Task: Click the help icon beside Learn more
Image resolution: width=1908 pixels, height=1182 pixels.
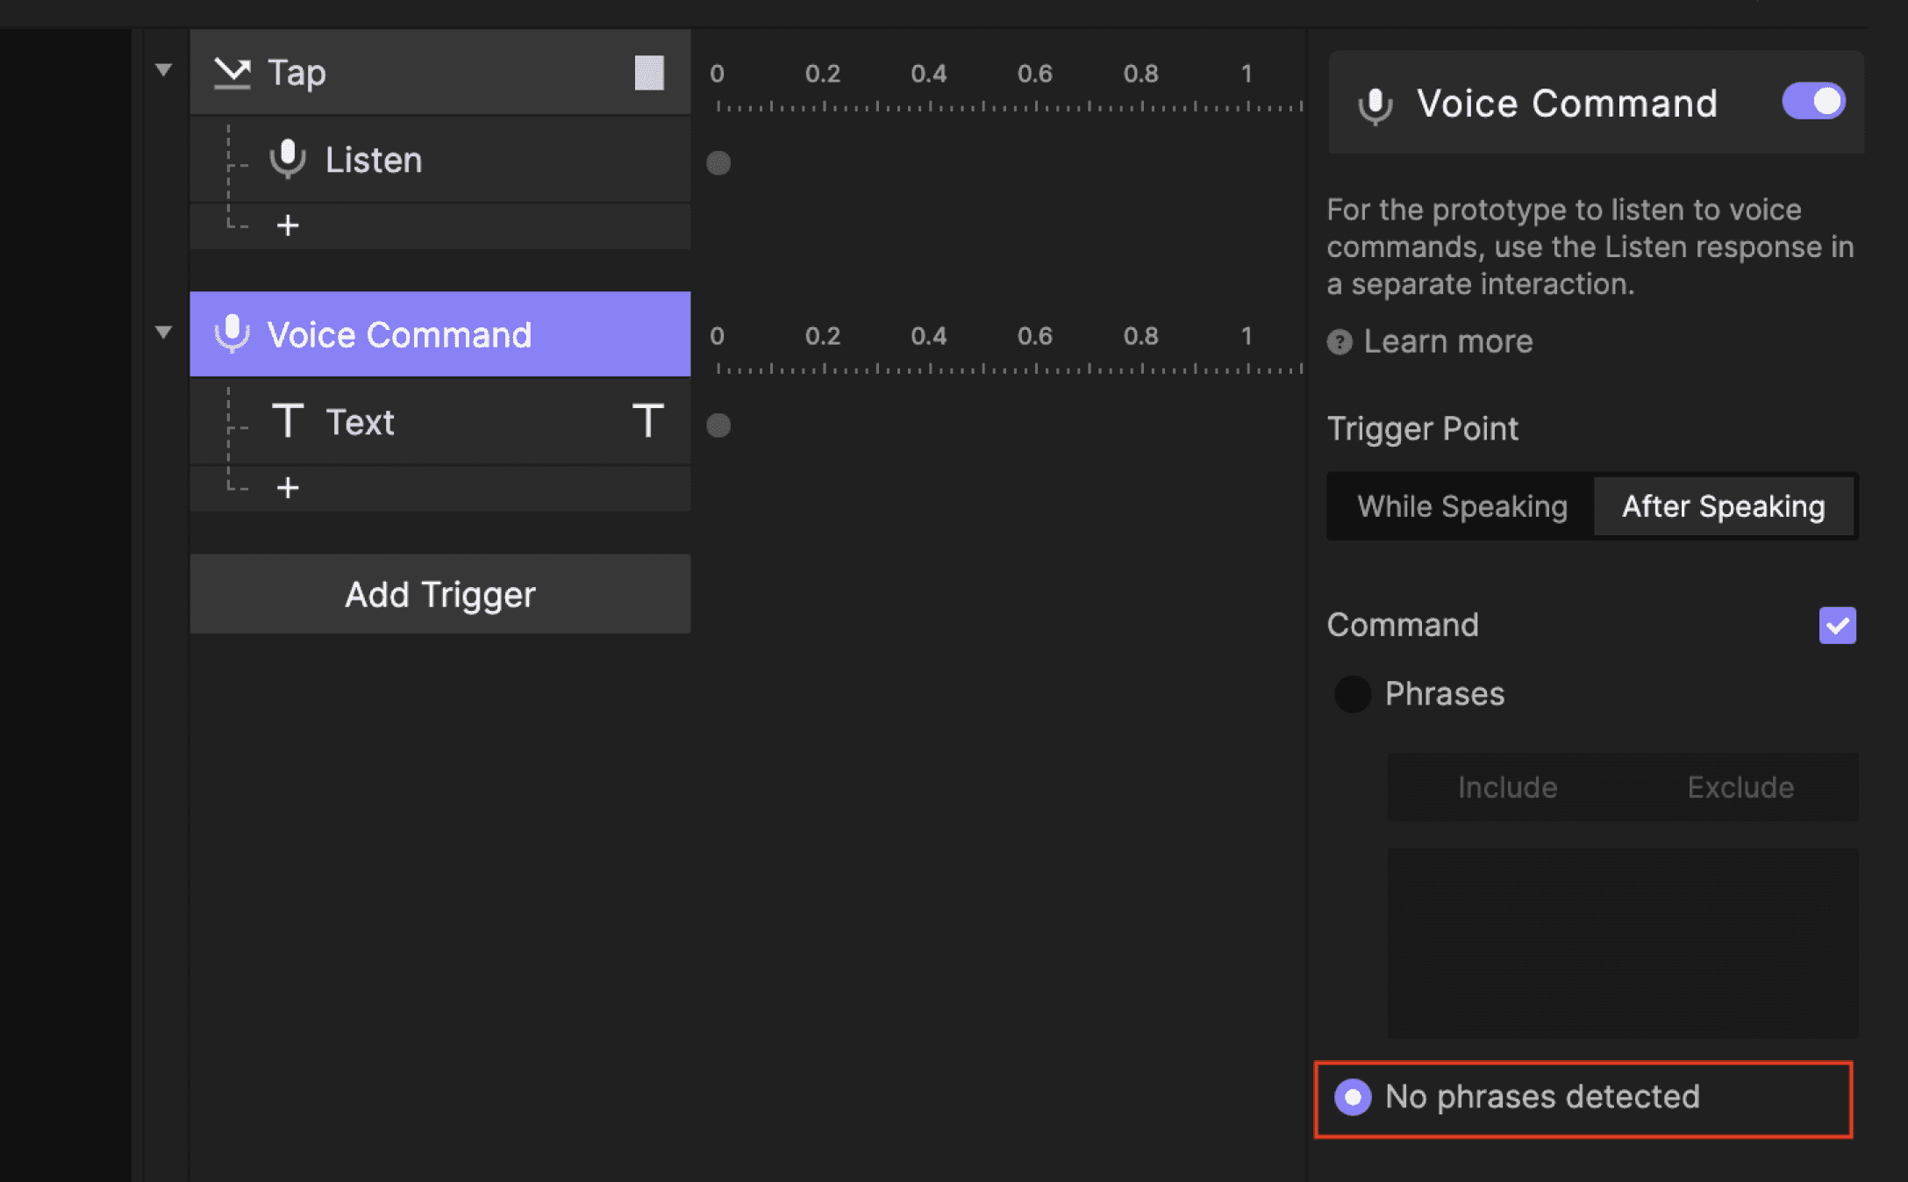Action: coord(1339,342)
